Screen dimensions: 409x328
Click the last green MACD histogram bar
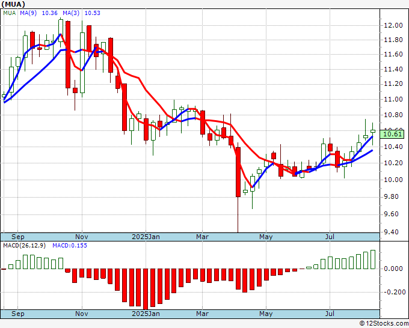coord(373,260)
